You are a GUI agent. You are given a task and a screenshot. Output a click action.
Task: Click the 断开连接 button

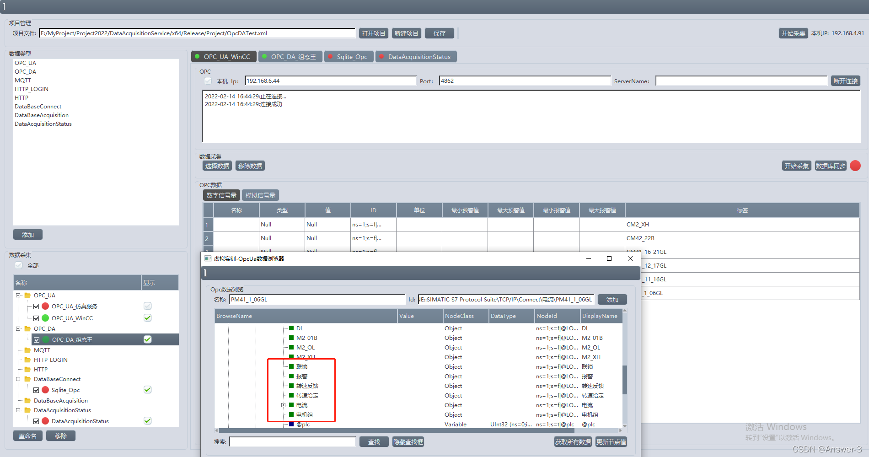click(x=846, y=81)
